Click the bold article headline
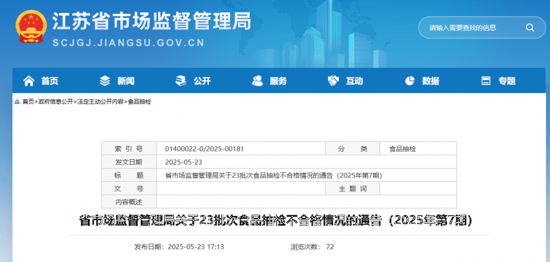 (x=276, y=220)
